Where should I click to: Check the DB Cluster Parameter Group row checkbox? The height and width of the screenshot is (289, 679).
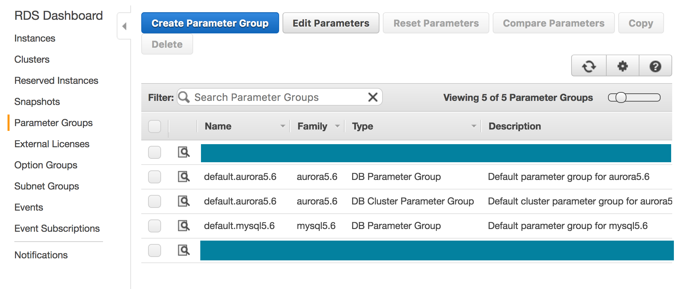pyautogui.click(x=155, y=201)
